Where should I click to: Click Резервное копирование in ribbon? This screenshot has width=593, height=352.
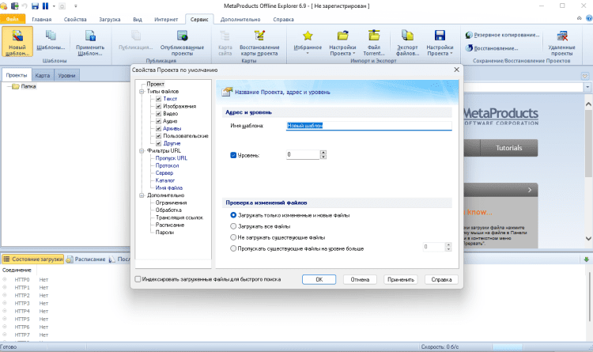coord(502,35)
